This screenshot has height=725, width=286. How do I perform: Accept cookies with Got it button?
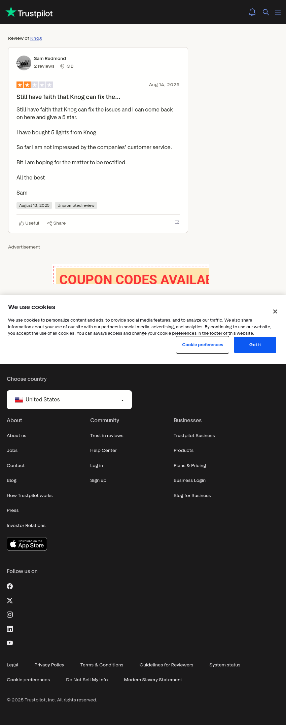click(255, 345)
